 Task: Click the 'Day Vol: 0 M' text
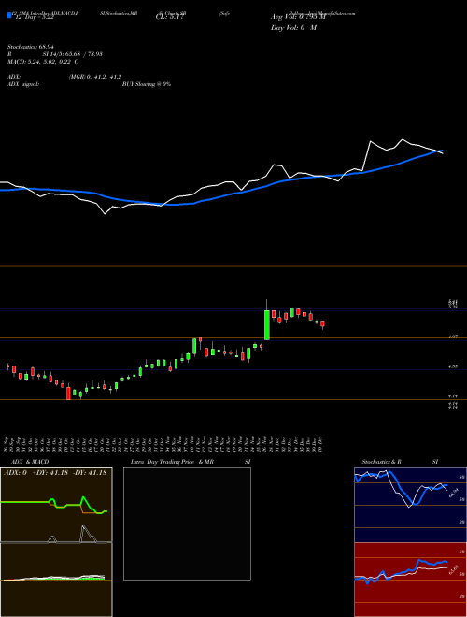point(293,28)
